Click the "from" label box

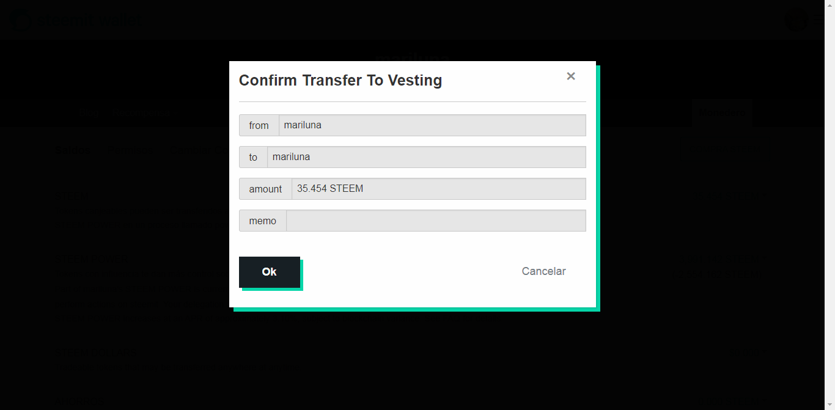259,125
